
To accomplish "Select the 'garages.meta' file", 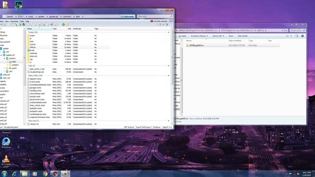I will pyautogui.click(x=68, y=88).
